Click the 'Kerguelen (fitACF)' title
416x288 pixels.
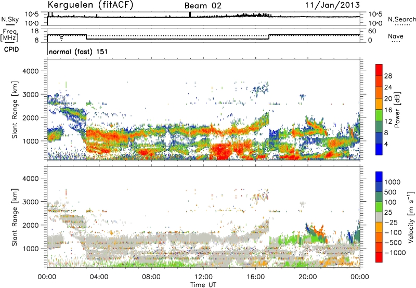(x=90, y=5)
